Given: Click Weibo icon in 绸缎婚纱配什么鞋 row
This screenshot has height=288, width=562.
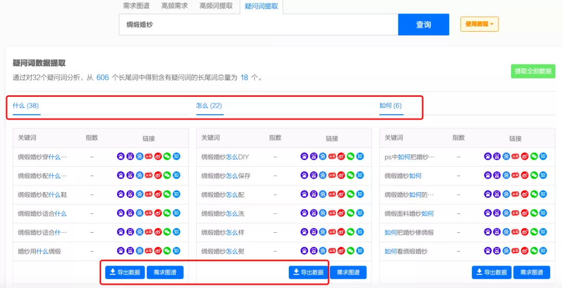Looking at the screenshot, I should click(158, 194).
